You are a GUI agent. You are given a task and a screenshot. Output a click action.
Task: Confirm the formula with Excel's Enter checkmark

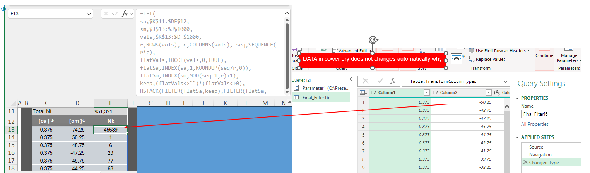pyautogui.click(x=115, y=14)
